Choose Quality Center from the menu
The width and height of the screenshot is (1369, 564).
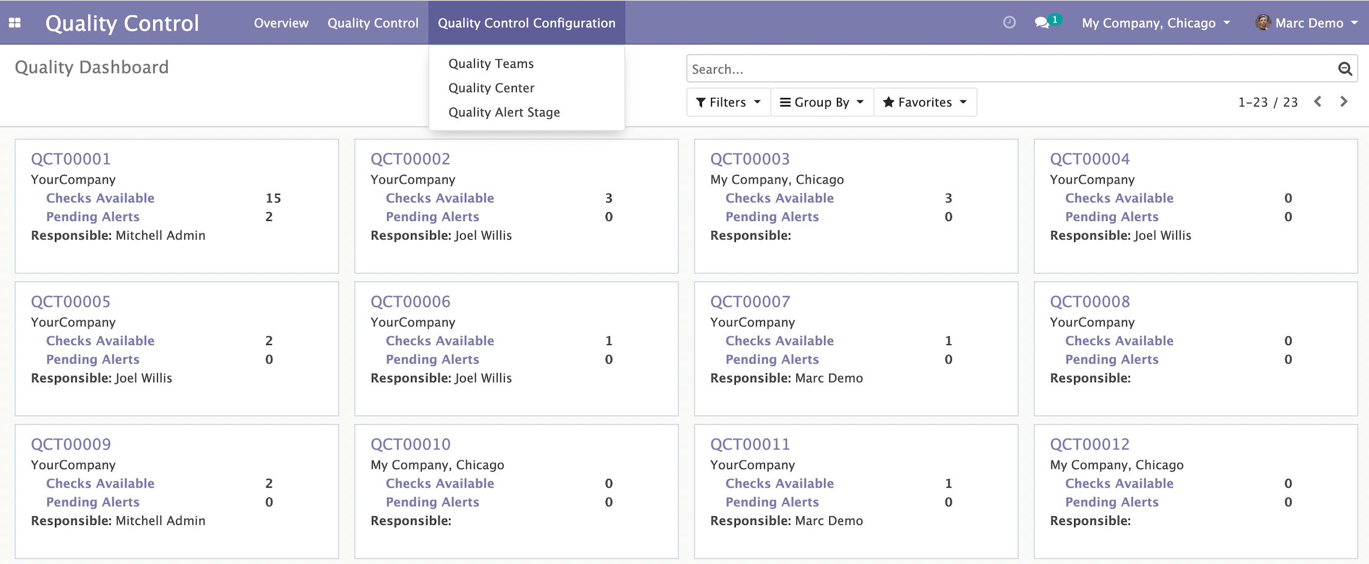pos(491,88)
